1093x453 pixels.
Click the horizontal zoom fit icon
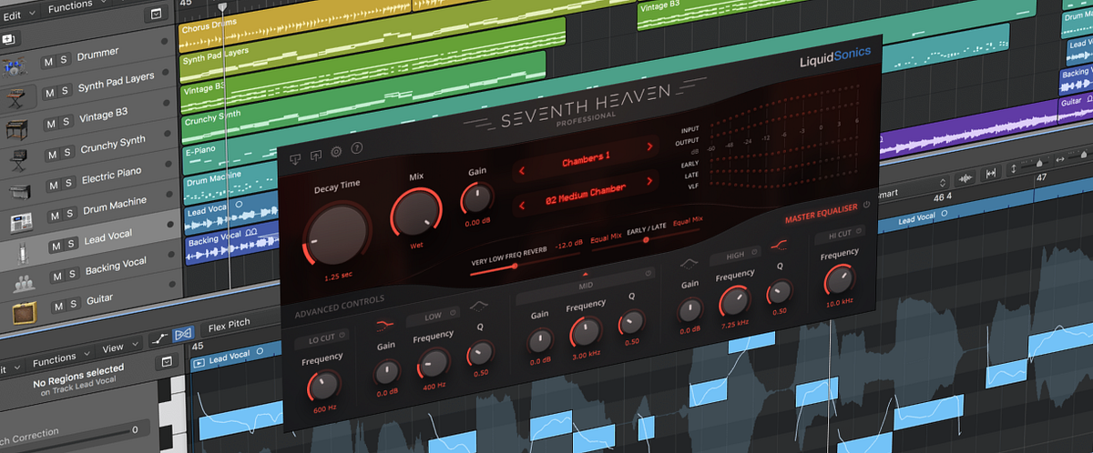click(989, 171)
